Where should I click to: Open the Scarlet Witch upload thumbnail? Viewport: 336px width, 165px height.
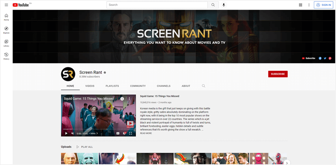point(155,159)
